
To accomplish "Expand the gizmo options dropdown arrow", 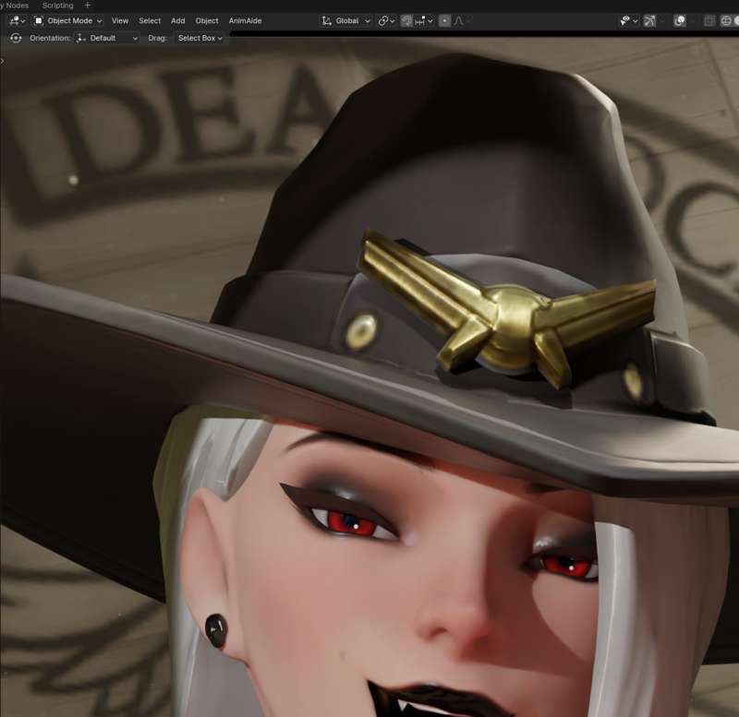I will coord(662,20).
